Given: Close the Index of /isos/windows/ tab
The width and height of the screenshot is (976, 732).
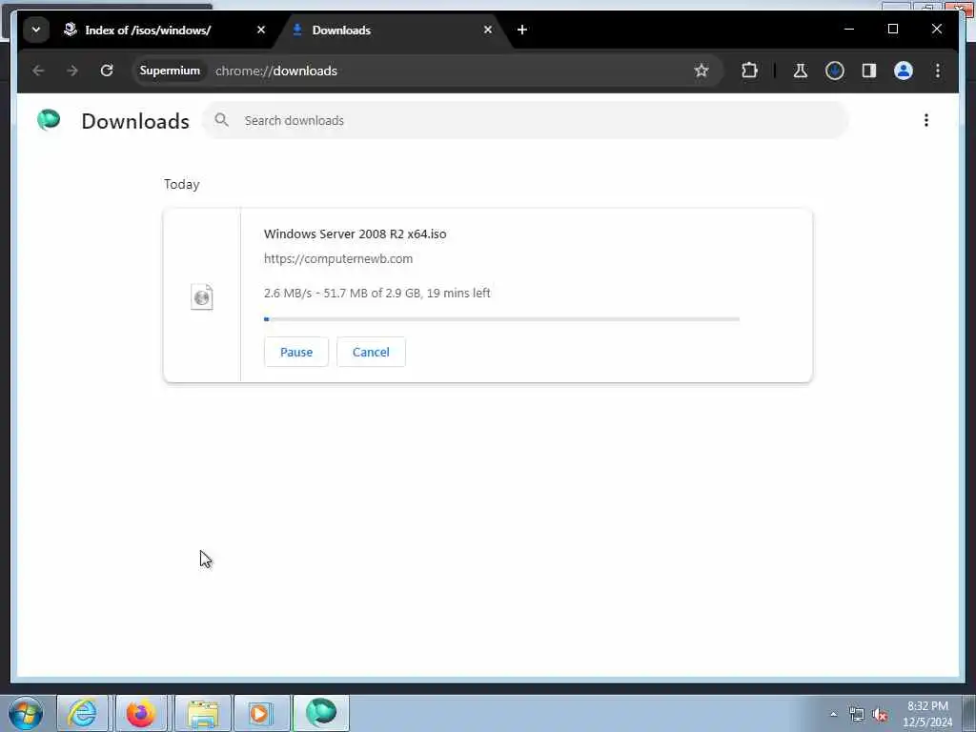Looking at the screenshot, I should pyautogui.click(x=261, y=30).
